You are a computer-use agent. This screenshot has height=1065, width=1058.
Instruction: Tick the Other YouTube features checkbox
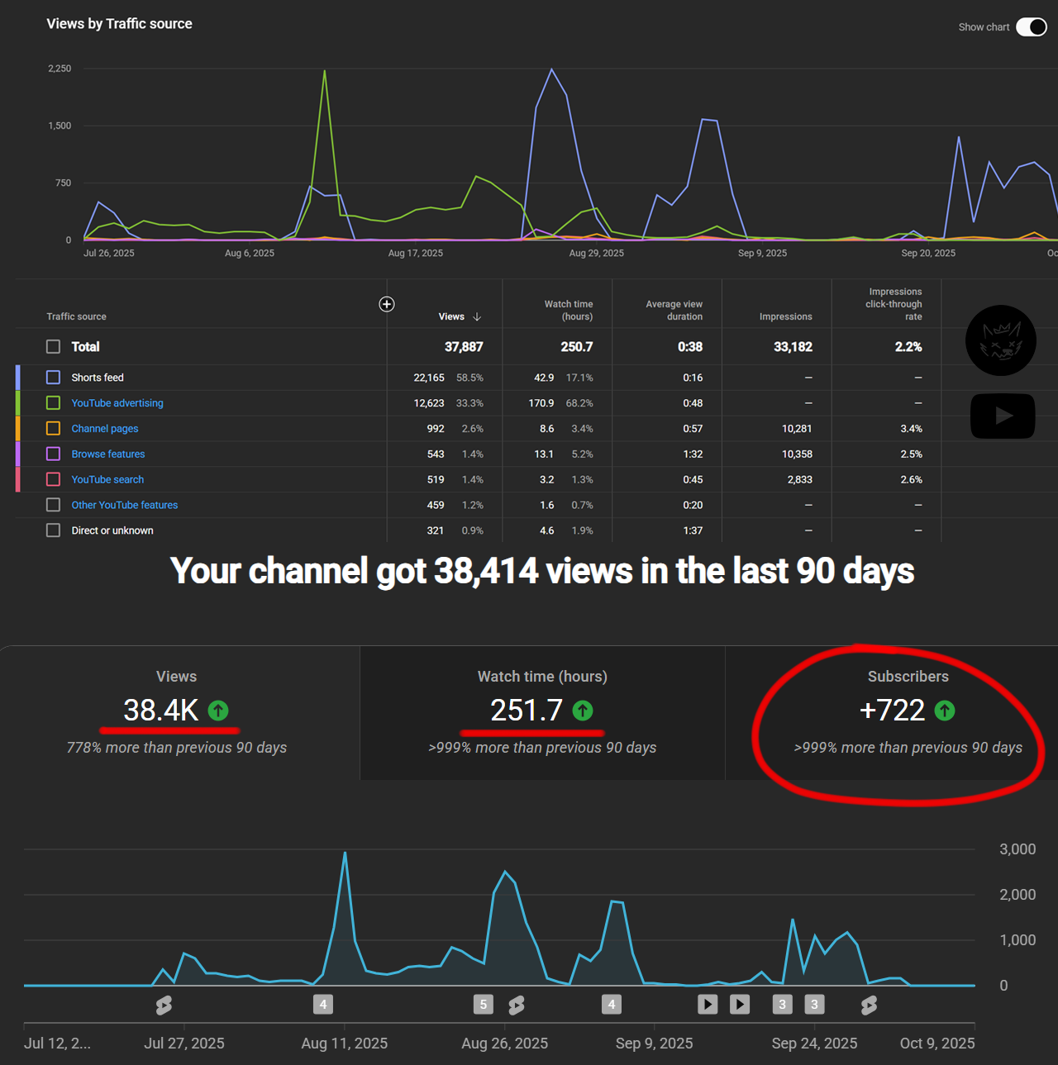pos(53,506)
